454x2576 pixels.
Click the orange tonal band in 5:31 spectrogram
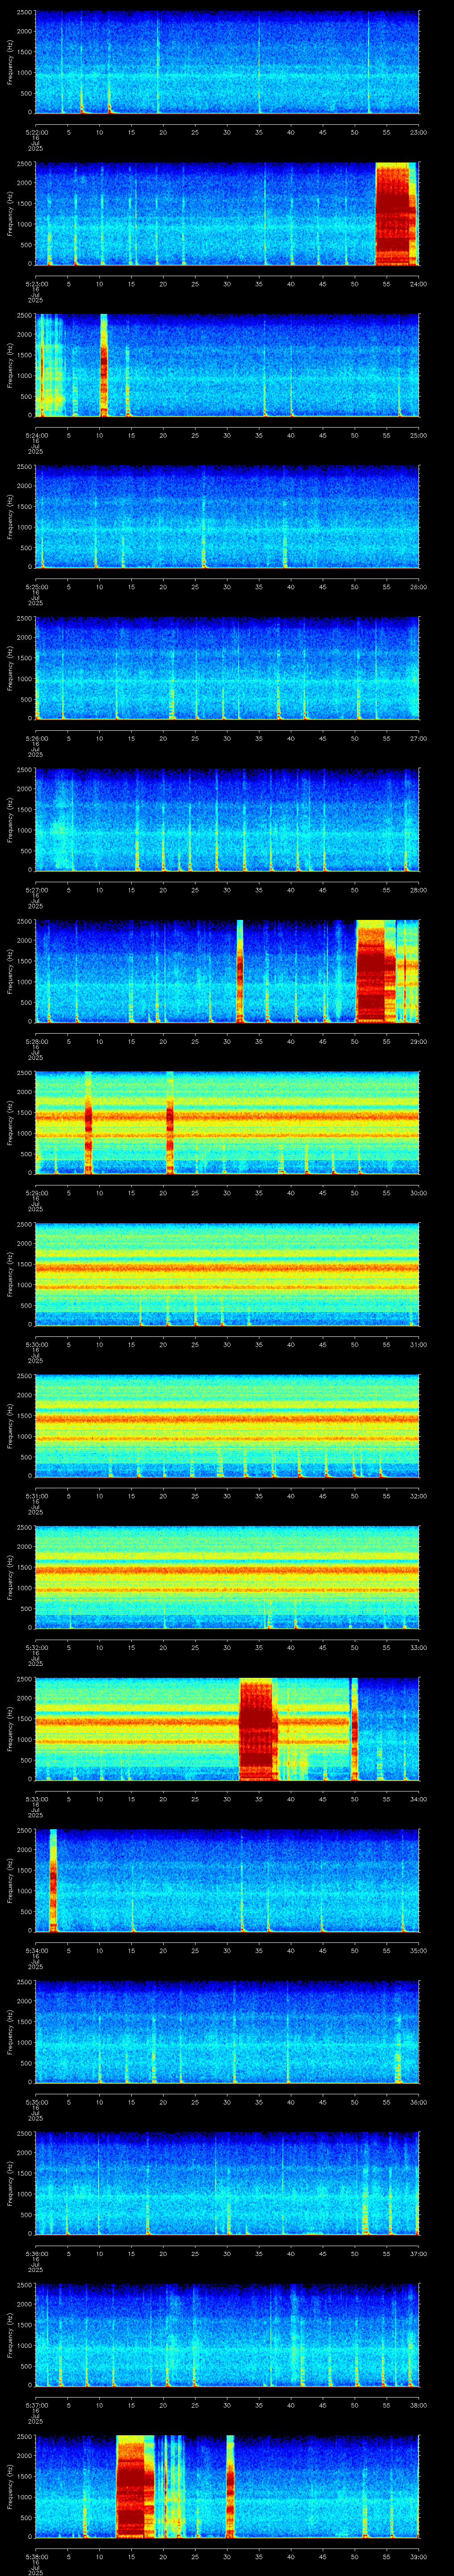point(227,1419)
